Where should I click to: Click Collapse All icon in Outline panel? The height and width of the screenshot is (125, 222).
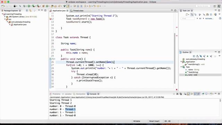tap(194, 56)
